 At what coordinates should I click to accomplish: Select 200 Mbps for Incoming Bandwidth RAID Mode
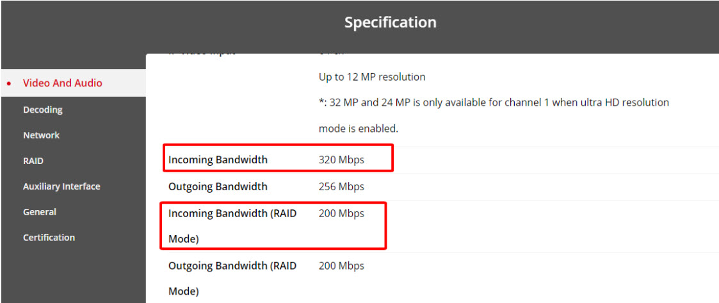(341, 214)
